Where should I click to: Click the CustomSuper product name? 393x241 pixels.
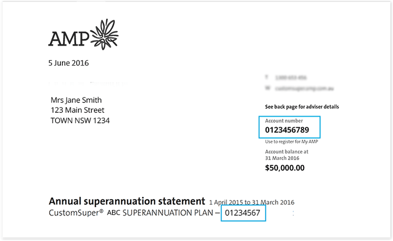76,213
